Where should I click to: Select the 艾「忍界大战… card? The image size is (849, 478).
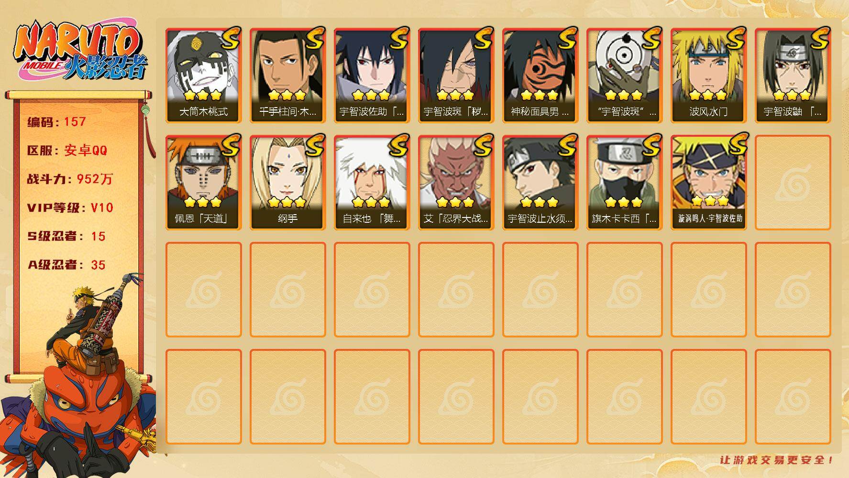(x=456, y=182)
